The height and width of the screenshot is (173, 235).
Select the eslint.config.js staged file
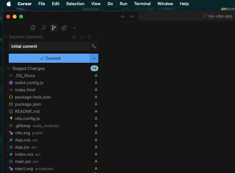point(53,83)
